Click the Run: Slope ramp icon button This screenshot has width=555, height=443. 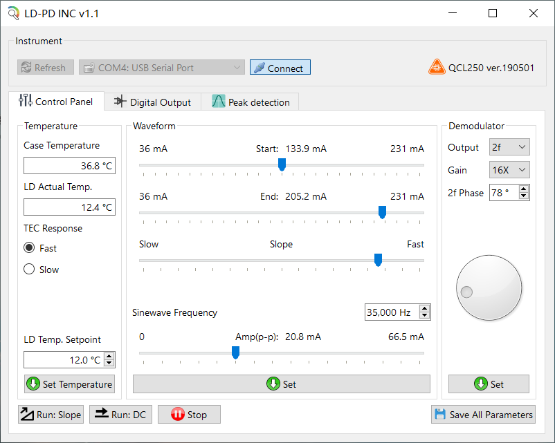click(x=51, y=415)
